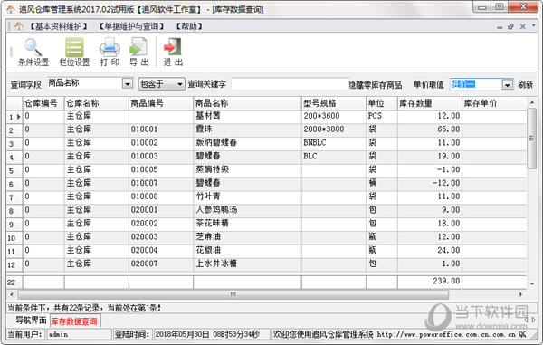Expand 单价取值 dropdown arrow
This screenshot has height=345, width=543.
pyautogui.click(x=507, y=84)
